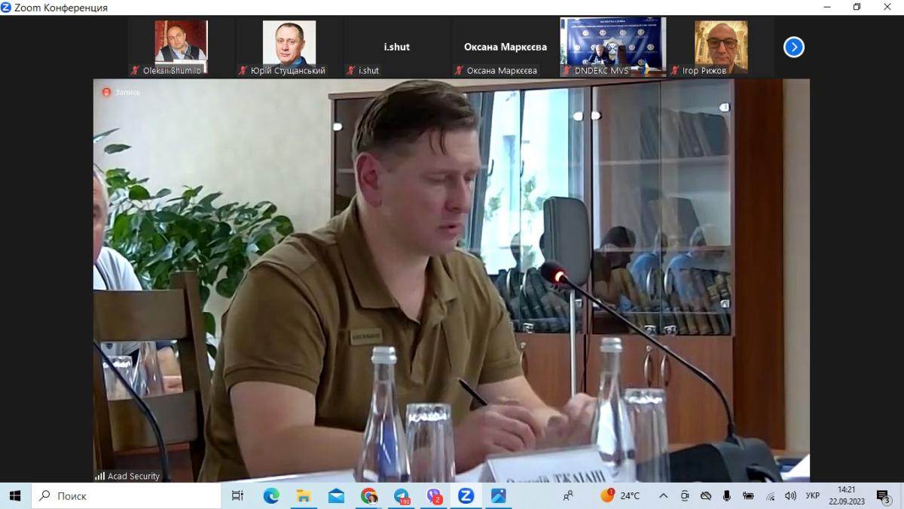904x509 pixels.
Task: Open File Explorer from taskbar
Action: pyautogui.click(x=304, y=495)
